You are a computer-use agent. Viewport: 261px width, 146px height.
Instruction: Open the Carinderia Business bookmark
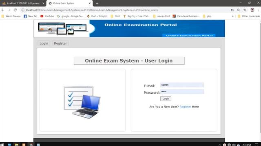[x=186, y=16]
